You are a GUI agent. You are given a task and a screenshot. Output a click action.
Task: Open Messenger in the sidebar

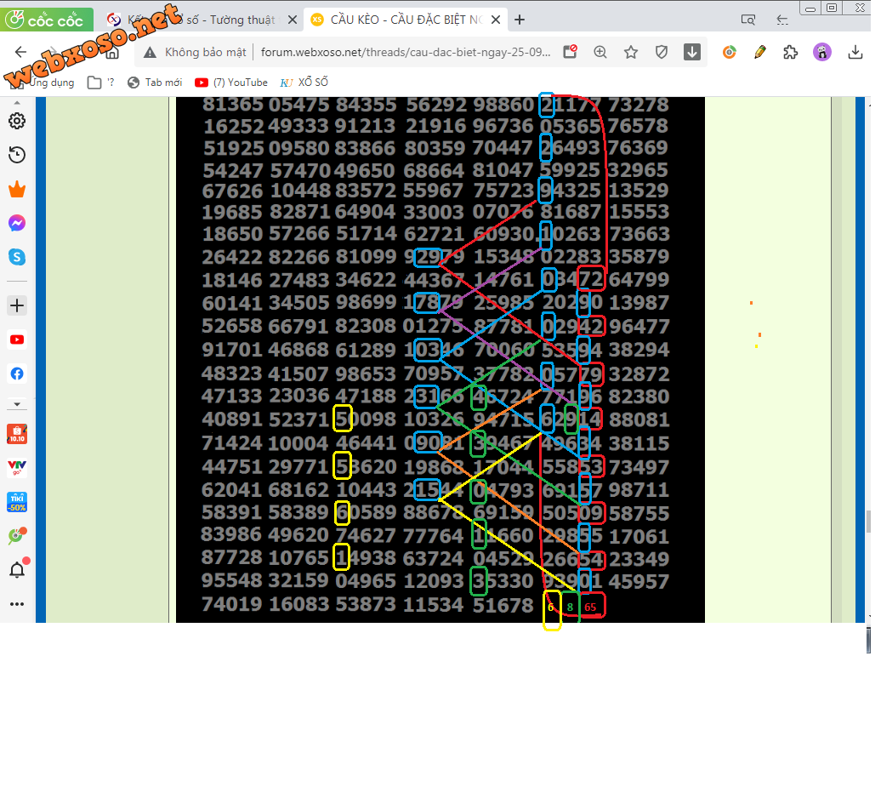pos(17,223)
